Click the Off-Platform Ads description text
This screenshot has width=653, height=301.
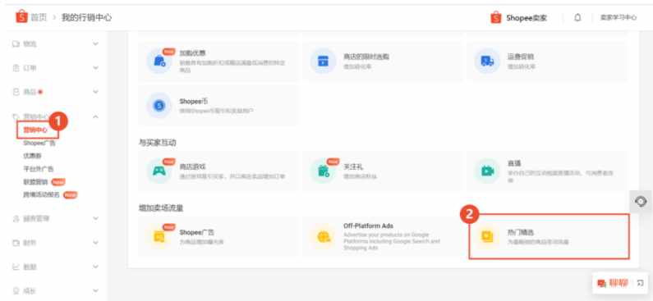pos(392,241)
